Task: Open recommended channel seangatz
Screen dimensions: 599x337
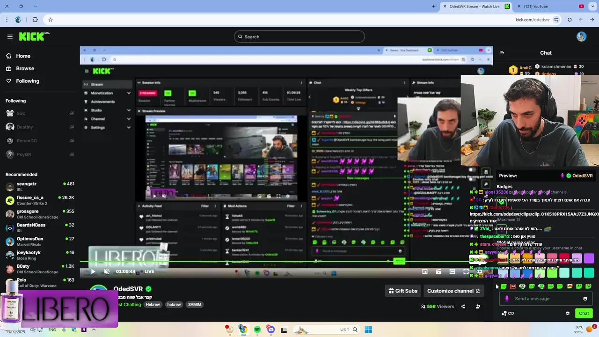Action: point(40,187)
